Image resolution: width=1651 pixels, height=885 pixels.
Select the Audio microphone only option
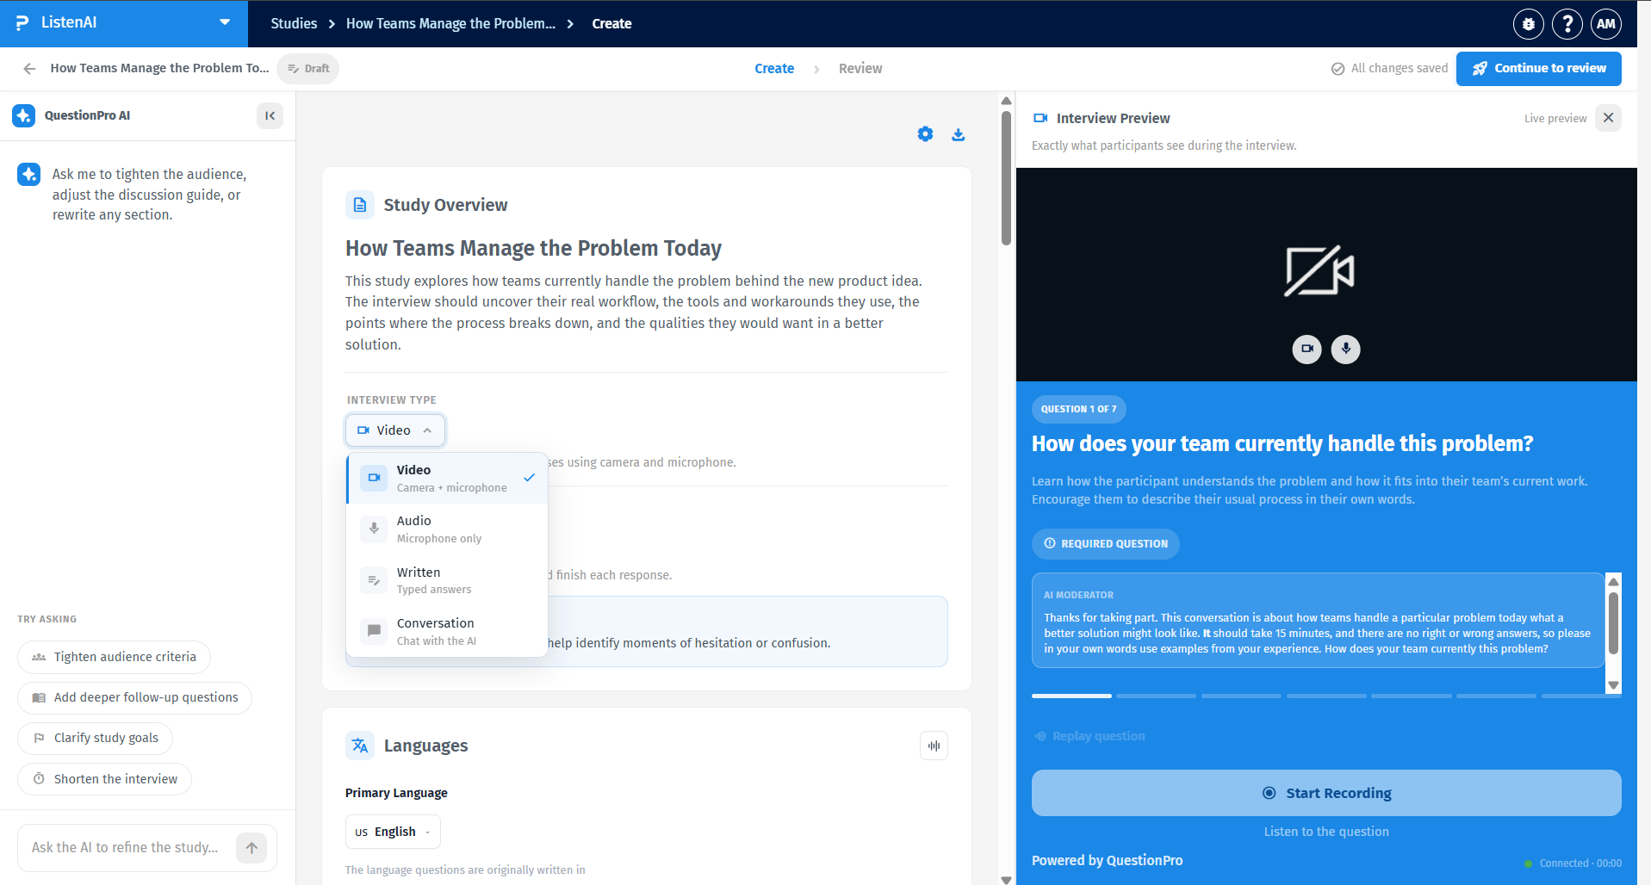point(447,529)
